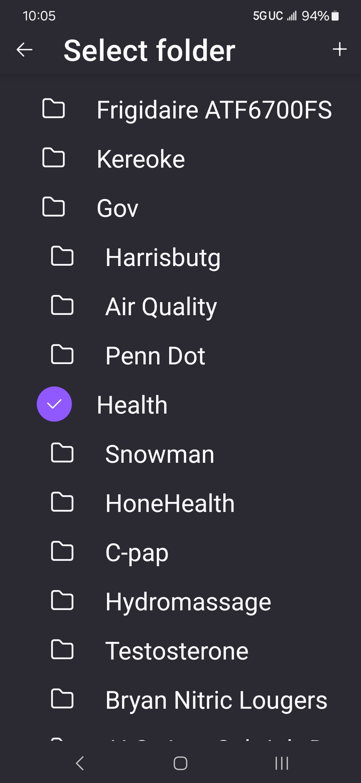Viewport: 361px width, 783px height.
Task: Tap the plus icon to add folder
Action: [x=340, y=49]
